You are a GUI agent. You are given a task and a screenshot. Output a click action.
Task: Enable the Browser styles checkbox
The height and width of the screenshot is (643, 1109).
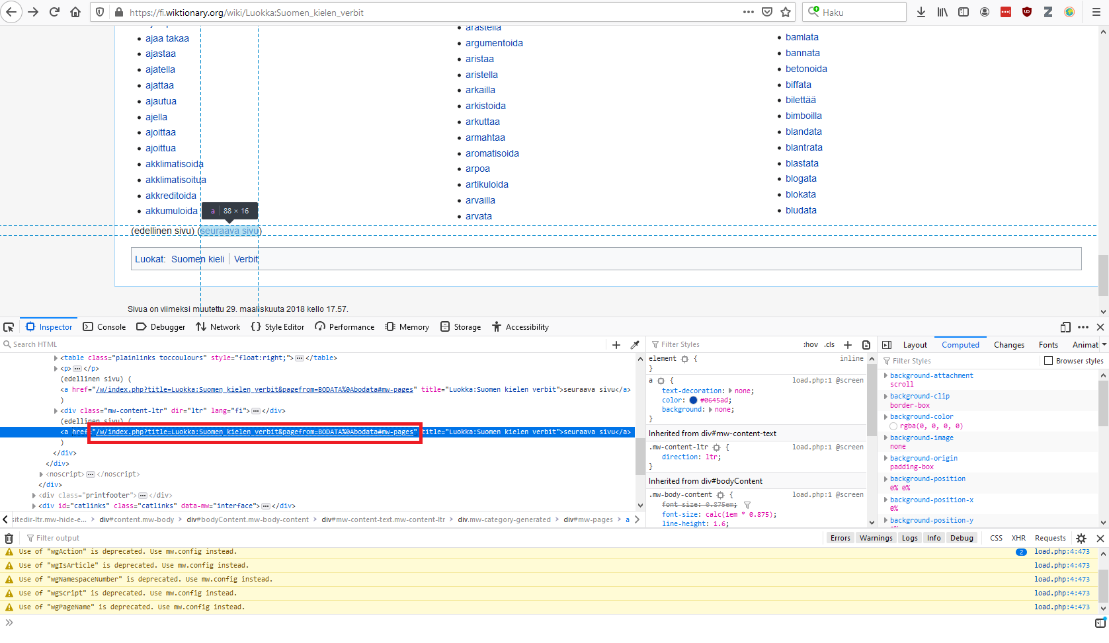[1048, 361]
